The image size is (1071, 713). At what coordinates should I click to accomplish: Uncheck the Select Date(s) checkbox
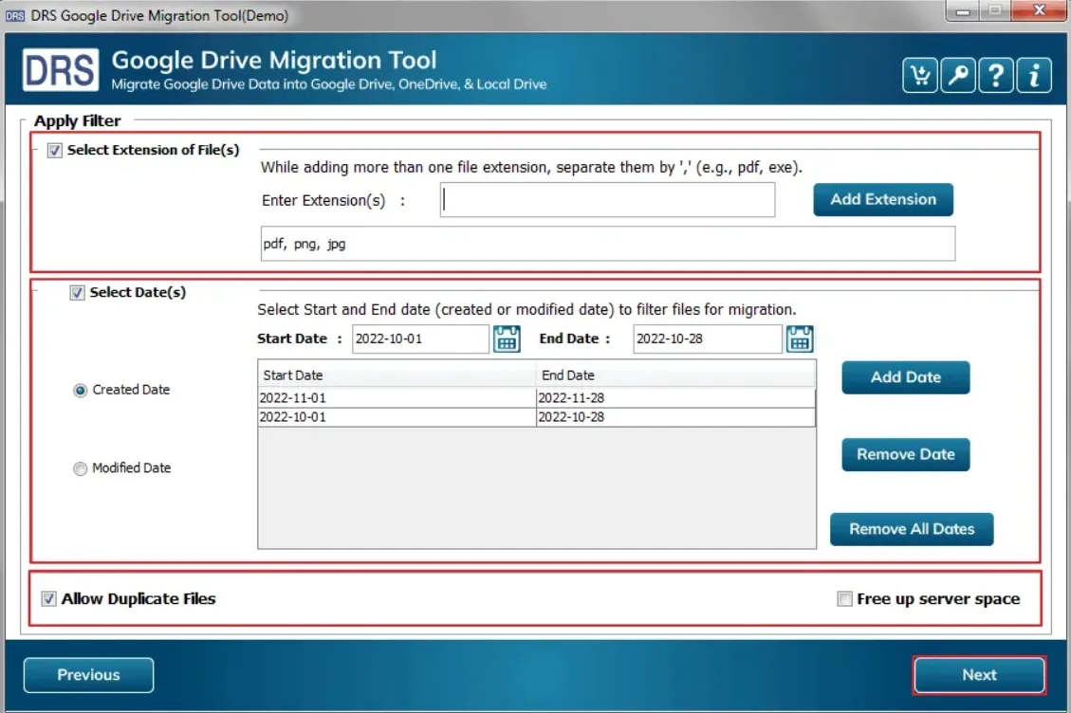pos(78,293)
